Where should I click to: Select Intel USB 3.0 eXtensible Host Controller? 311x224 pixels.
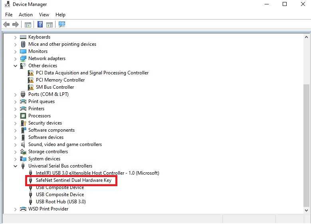click(x=97, y=173)
